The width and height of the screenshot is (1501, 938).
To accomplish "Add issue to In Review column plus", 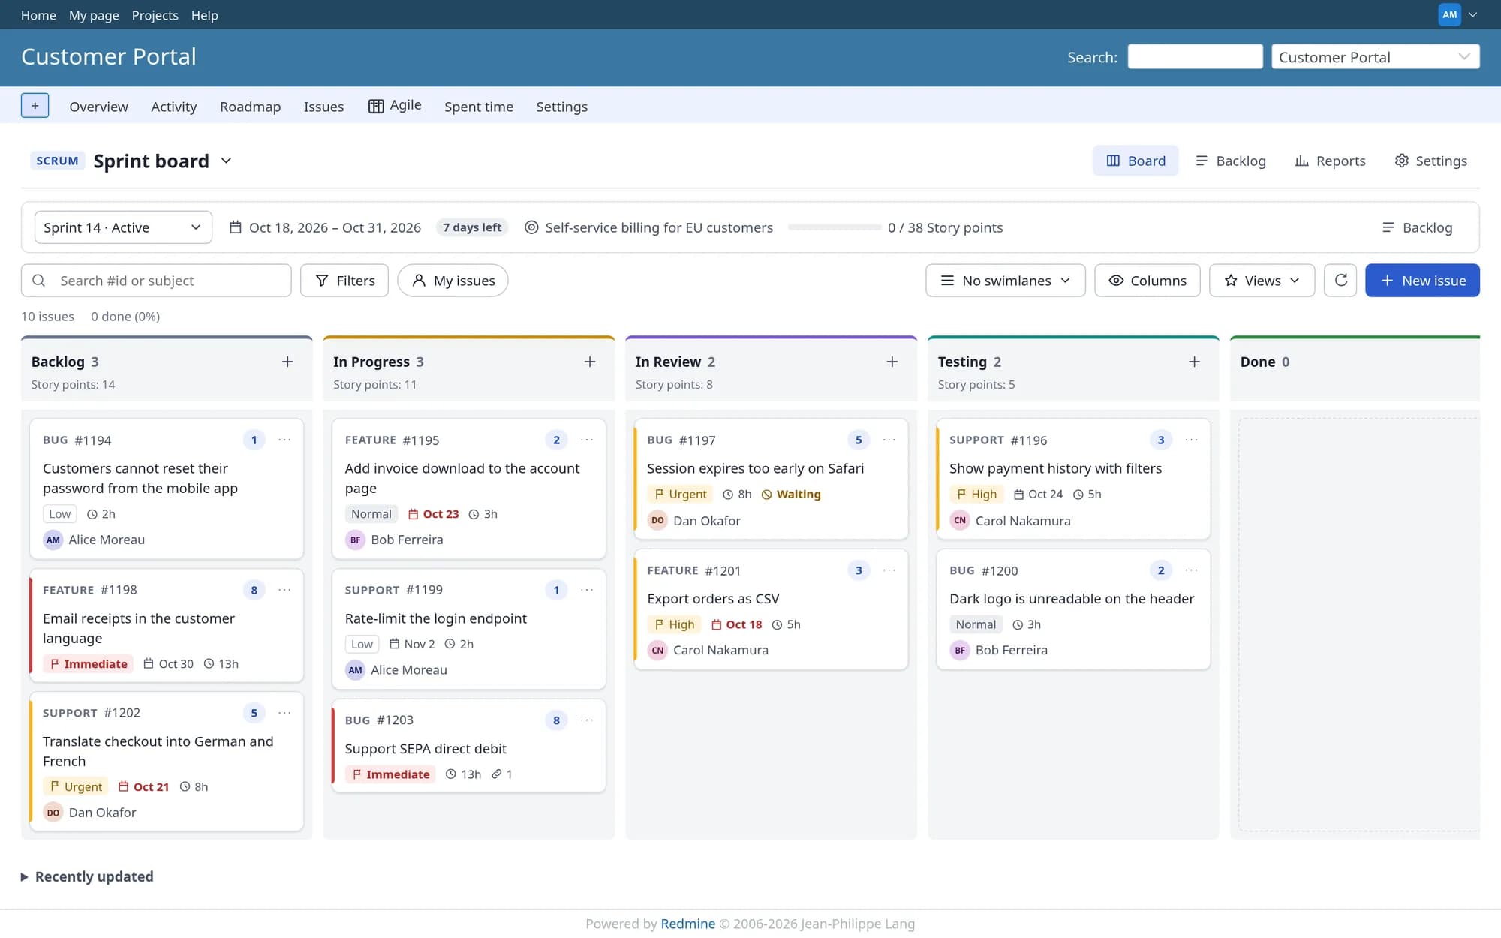I will click(892, 362).
